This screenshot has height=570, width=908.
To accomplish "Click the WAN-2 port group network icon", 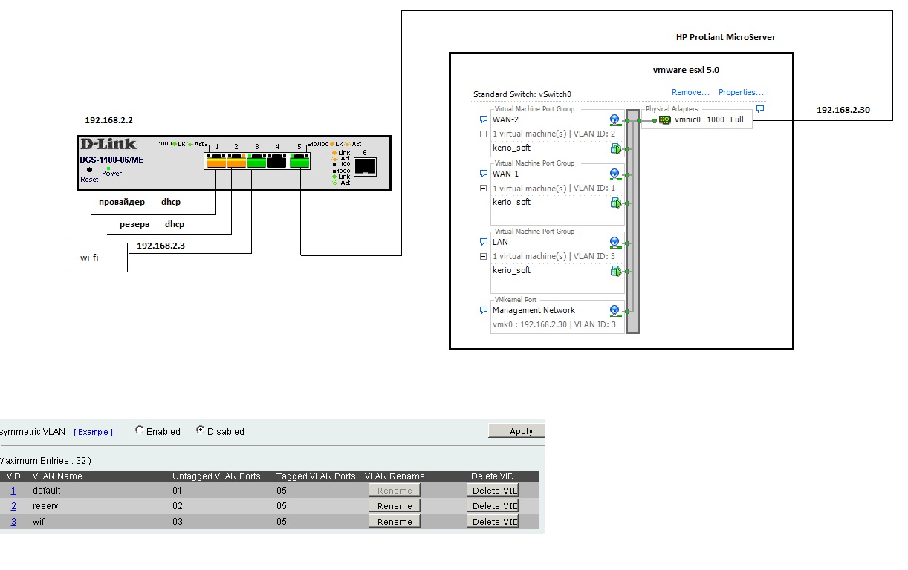I will (614, 119).
